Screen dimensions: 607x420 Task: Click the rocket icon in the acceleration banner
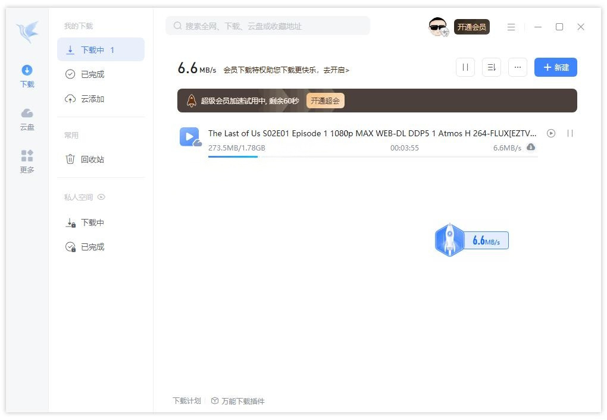coord(191,101)
